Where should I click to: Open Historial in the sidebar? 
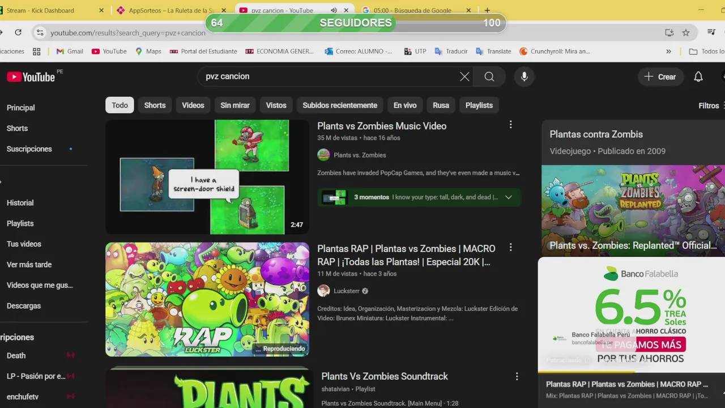20,203
